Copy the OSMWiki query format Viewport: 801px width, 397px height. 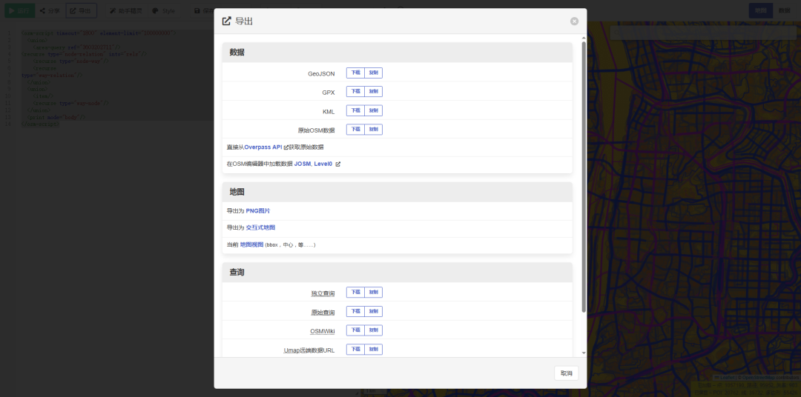pyautogui.click(x=373, y=330)
